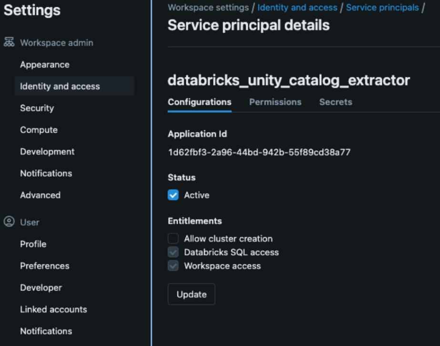The height and width of the screenshot is (346, 440).
Task: Go to Linked accounts settings
Action: pos(53,309)
